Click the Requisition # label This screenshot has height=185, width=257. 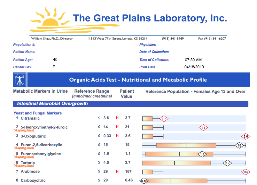24,45
